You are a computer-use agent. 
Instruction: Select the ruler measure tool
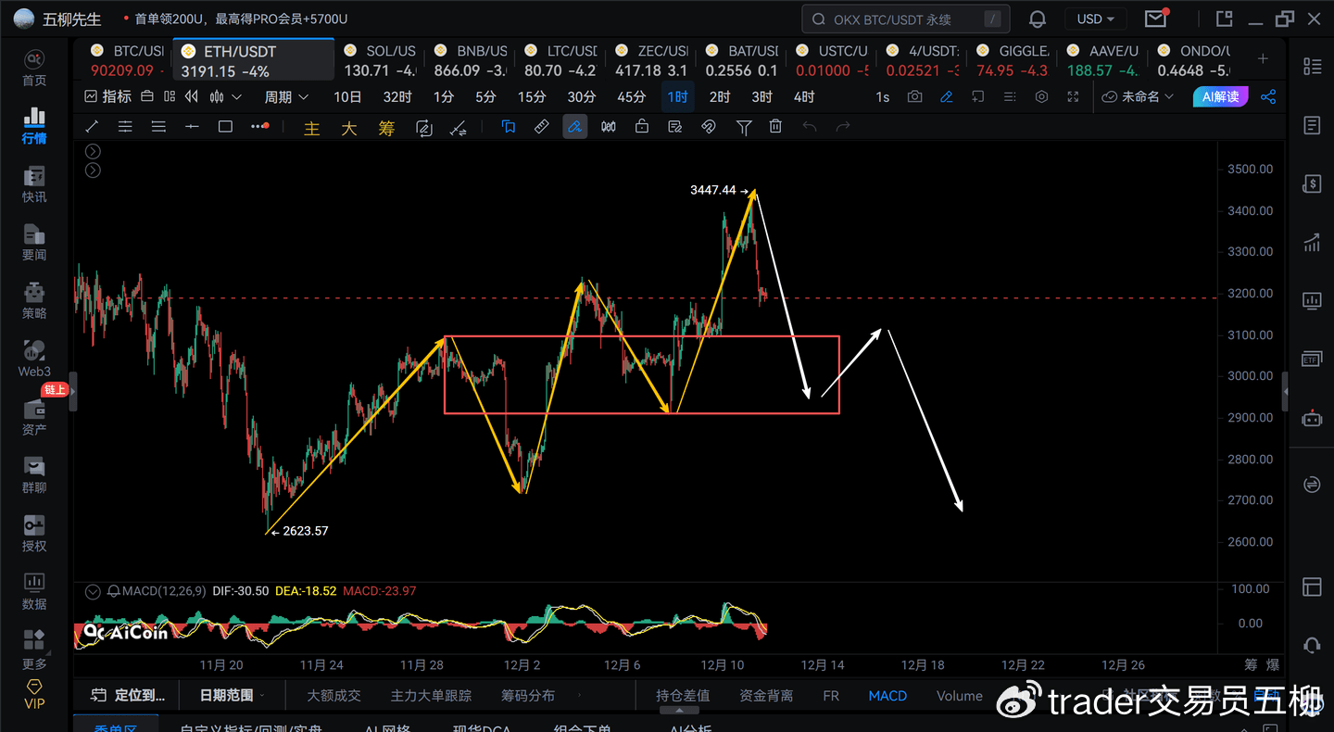(x=542, y=127)
